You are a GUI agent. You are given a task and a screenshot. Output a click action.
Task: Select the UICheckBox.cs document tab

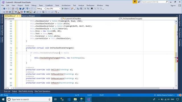click(x=10, y=16)
